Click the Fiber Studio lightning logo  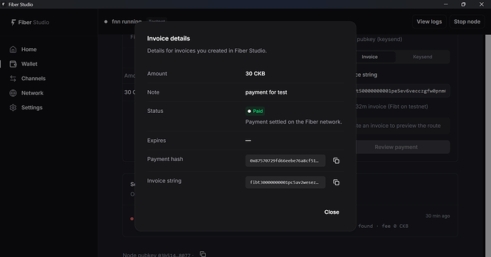pyautogui.click(x=13, y=22)
